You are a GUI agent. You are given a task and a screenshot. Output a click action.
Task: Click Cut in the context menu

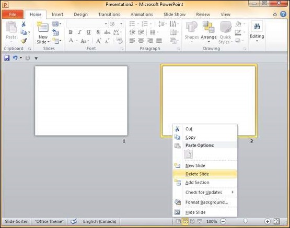(x=205, y=129)
